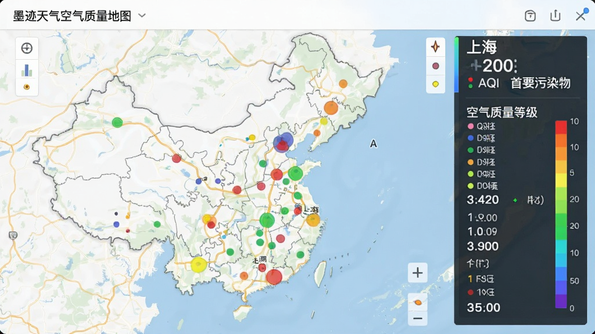This screenshot has height=334, width=595.
Task: Click the purple segment at color scale bottom
Action: [561, 300]
